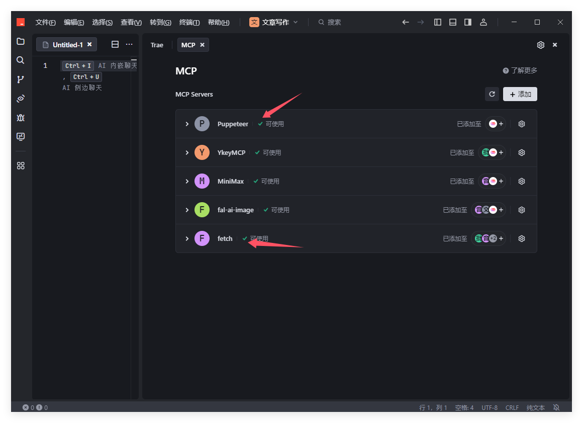The width and height of the screenshot is (583, 423).
Task: Expand the Puppeteer server row
Action: [187, 124]
